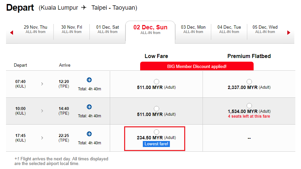Open the 03 Dec, Mon date tab
Image resolution: width=301 pixels, height=169 pixels.
(x=193, y=29)
